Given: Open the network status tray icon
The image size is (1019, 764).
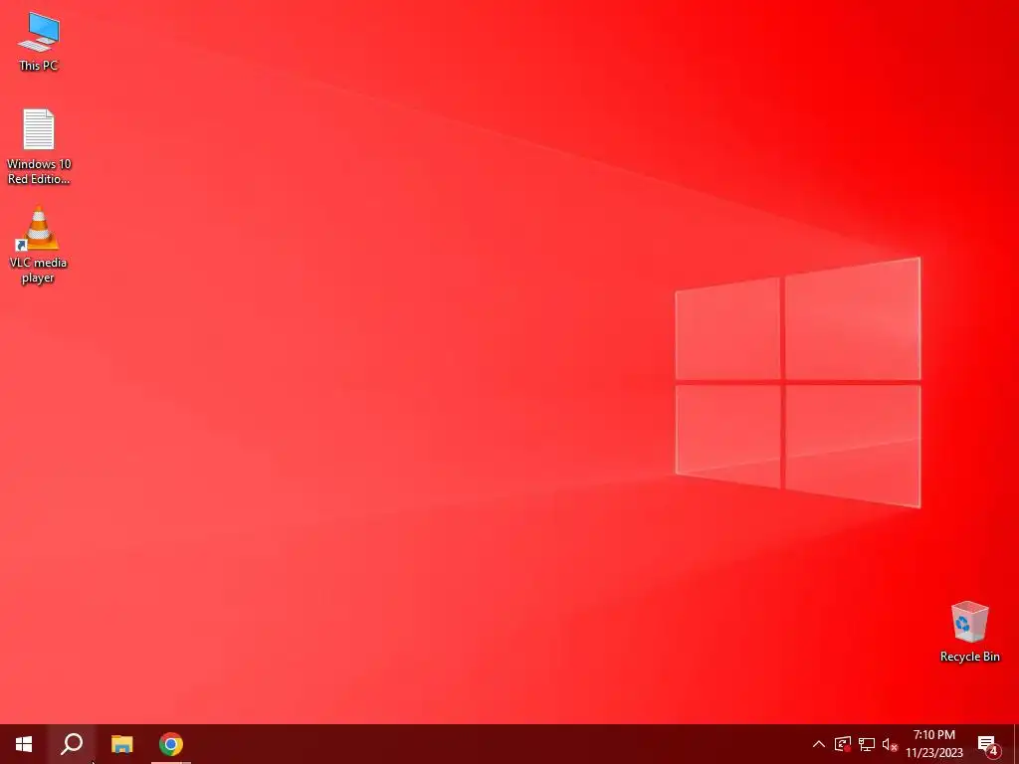Looking at the screenshot, I should pos(867,744).
